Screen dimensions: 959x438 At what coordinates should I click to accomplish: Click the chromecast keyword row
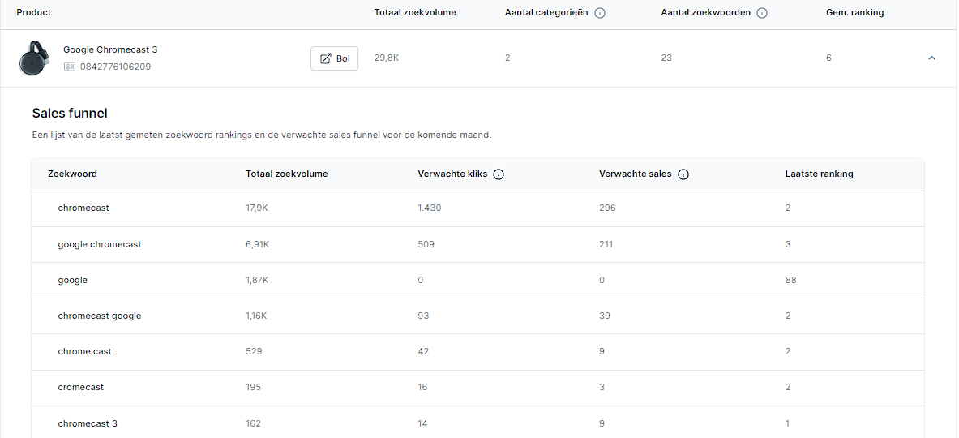(x=477, y=208)
